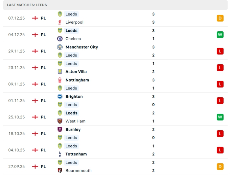Click the Burnley club crest icon

point(60,130)
